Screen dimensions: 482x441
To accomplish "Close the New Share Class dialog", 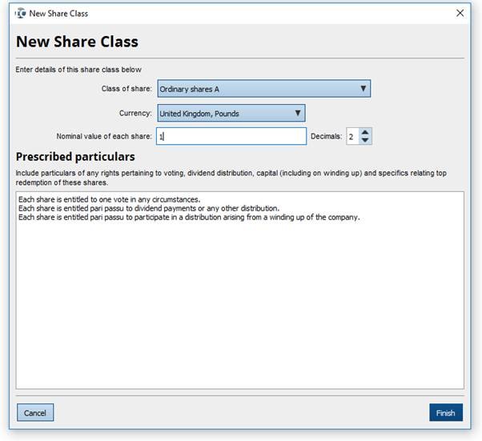I will point(460,14).
